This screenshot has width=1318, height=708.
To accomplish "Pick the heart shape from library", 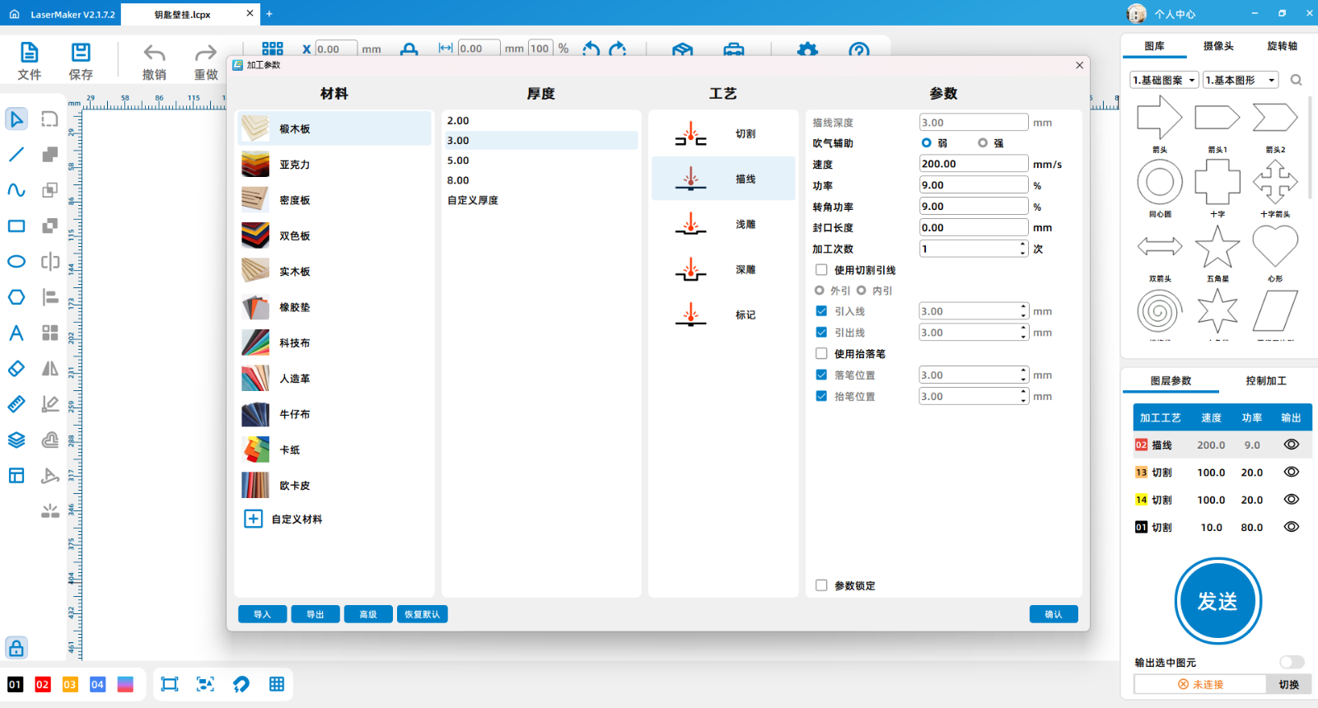I will (1274, 245).
